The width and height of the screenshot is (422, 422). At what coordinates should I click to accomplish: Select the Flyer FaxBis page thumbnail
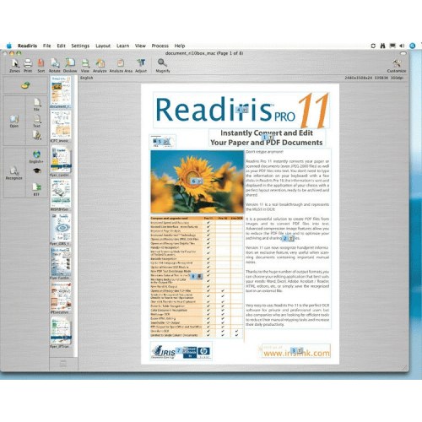(x=61, y=263)
